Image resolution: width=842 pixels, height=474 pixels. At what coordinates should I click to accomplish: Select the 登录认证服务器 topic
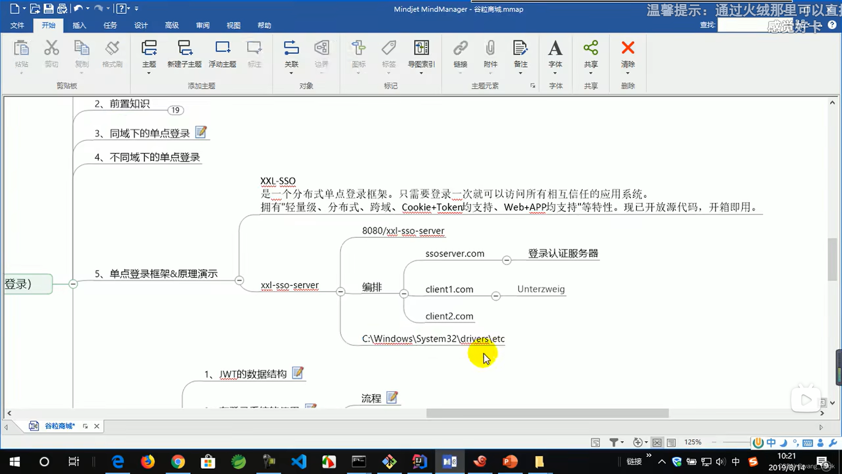coord(563,253)
